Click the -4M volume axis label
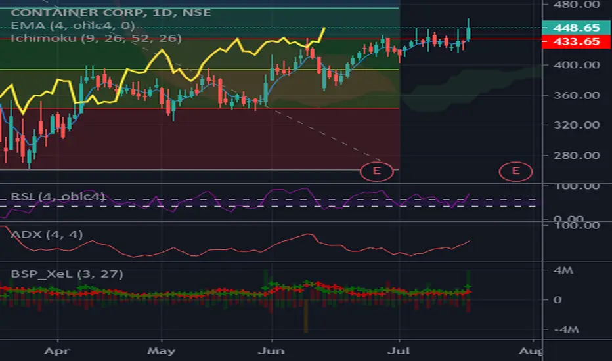 click(566, 329)
